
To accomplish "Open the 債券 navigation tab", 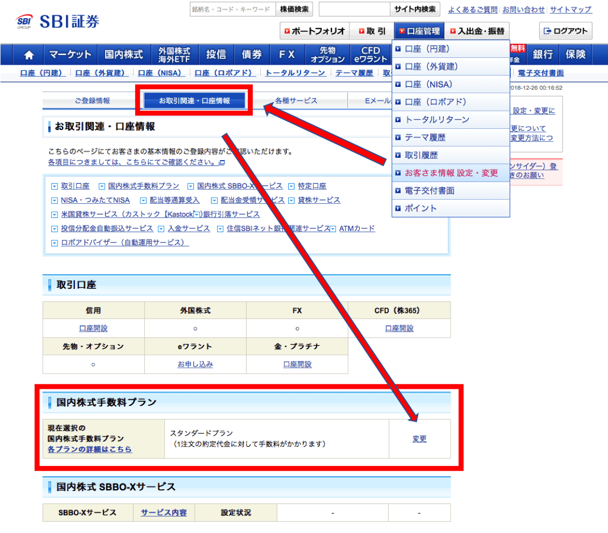I will point(252,54).
